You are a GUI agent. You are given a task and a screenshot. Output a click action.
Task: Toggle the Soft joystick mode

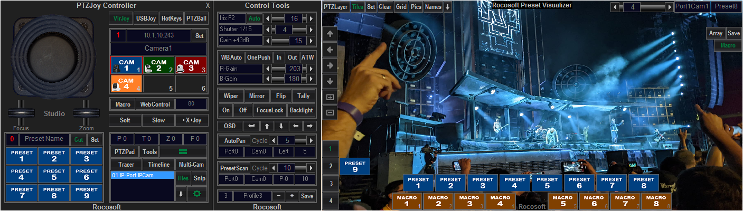pos(125,120)
